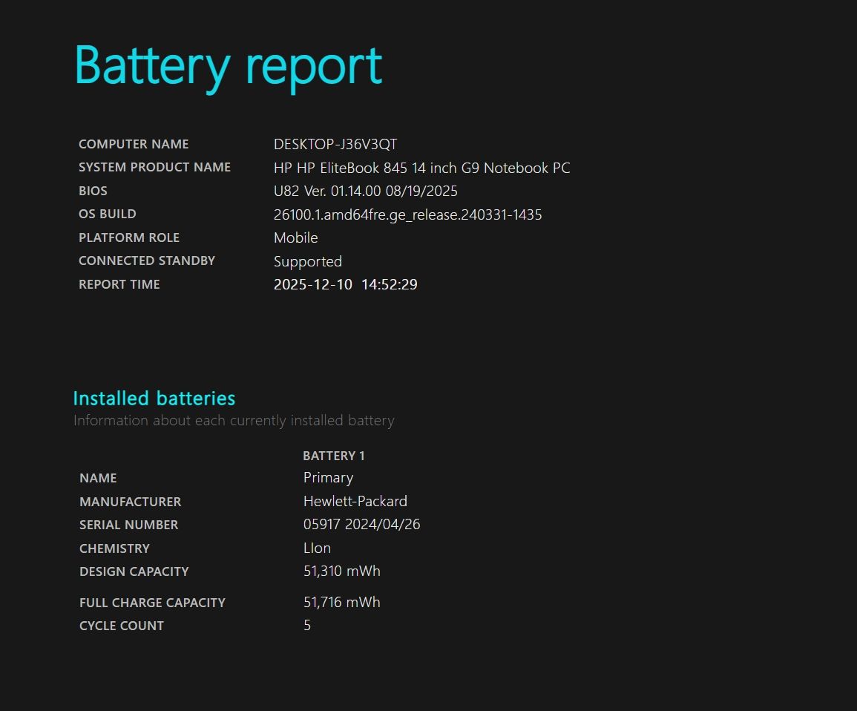This screenshot has width=857, height=711.
Task: Click the "SYSTEM PRODUCT NAME" row label
Action: coord(154,167)
